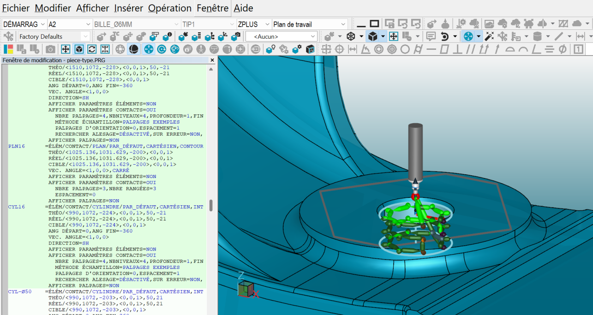This screenshot has height=315, width=593.
Task: Click the PLN16 feature label in edit window
Action: click(16, 146)
